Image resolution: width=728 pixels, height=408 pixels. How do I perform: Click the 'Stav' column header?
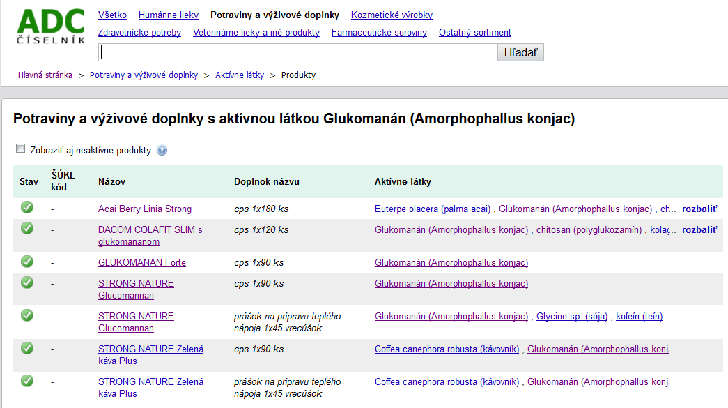coord(29,182)
